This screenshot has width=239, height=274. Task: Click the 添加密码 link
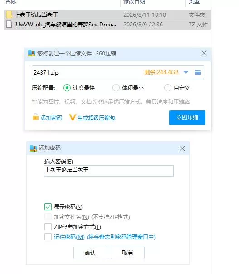pyautogui.click(x=51, y=118)
